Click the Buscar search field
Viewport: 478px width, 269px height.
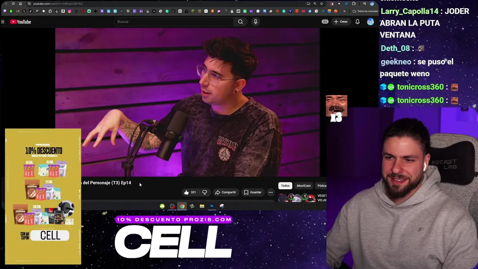coord(174,22)
